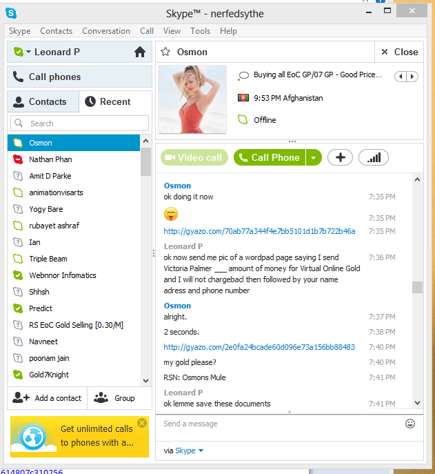Click Osmon's profile picture
435x474 pixels.
tap(192, 99)
